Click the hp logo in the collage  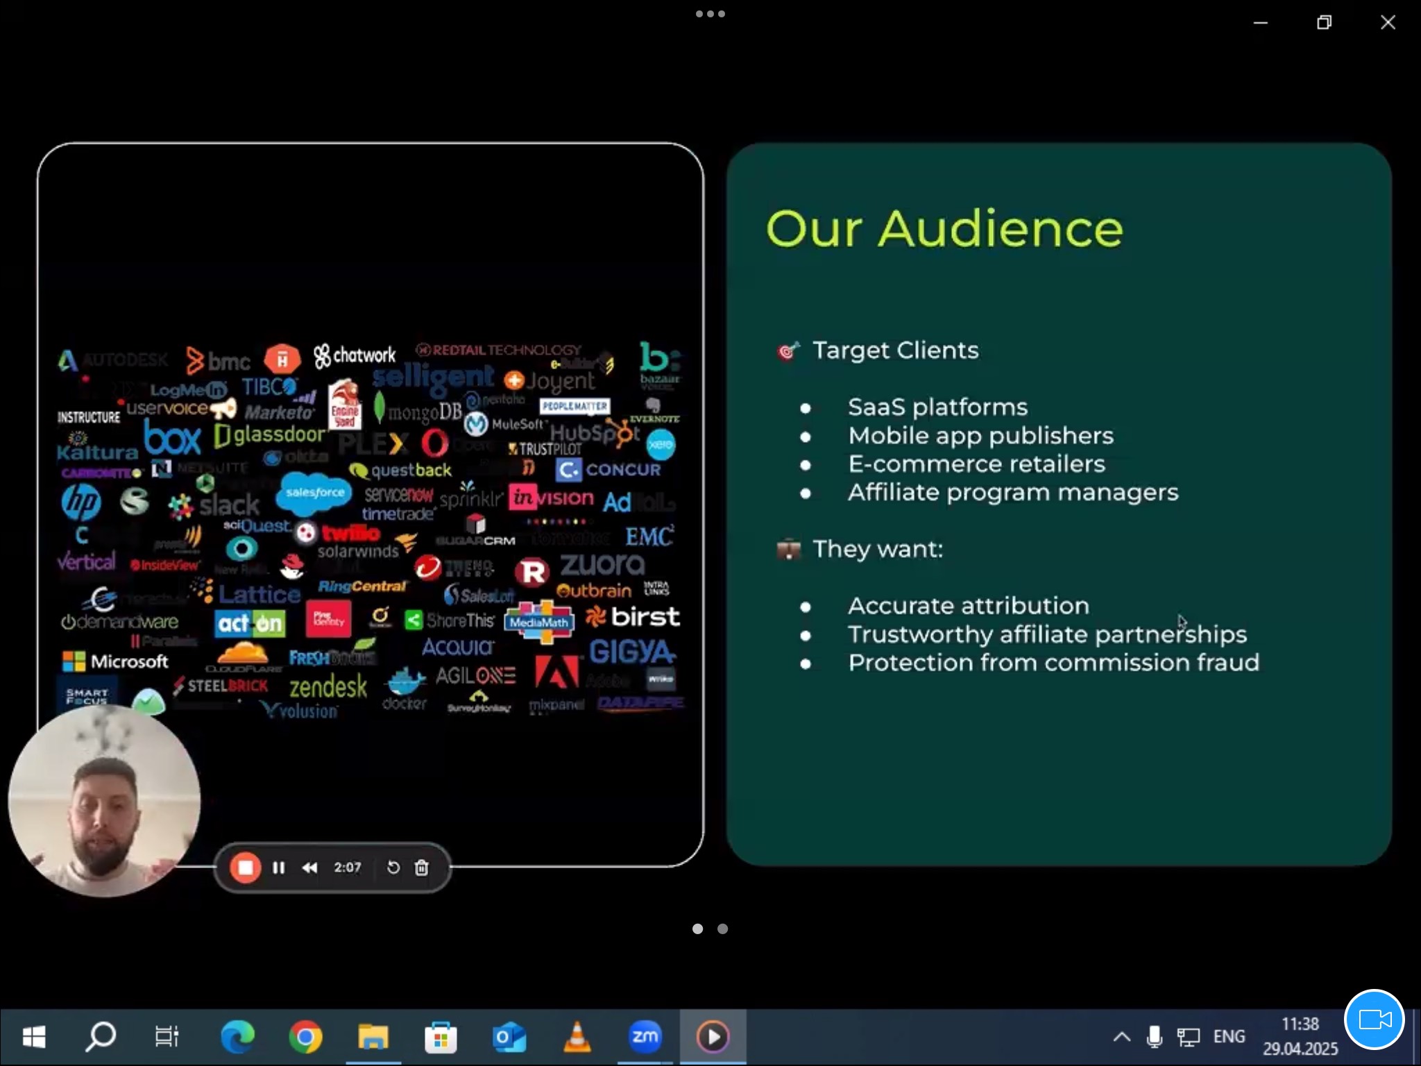click(x=81, y=502)
